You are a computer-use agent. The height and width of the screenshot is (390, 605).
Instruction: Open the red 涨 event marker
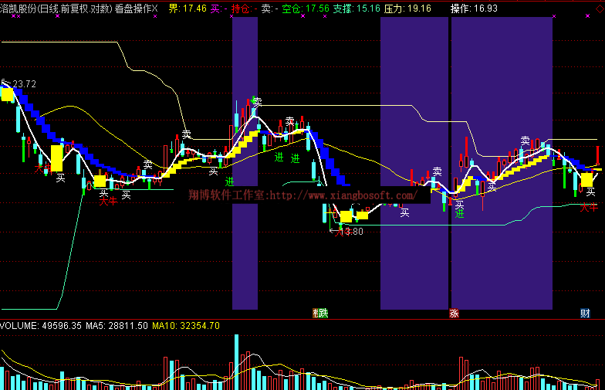tap(454, 314)
